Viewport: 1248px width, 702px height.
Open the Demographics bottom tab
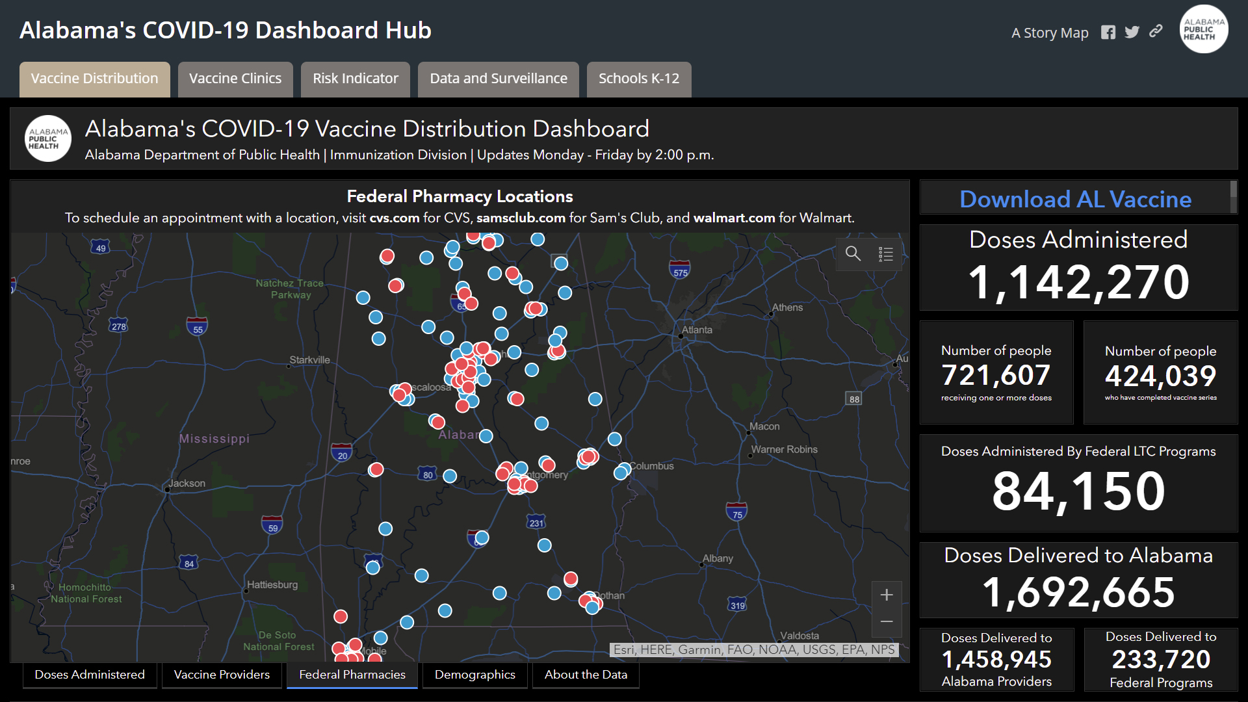pos(474,675)
